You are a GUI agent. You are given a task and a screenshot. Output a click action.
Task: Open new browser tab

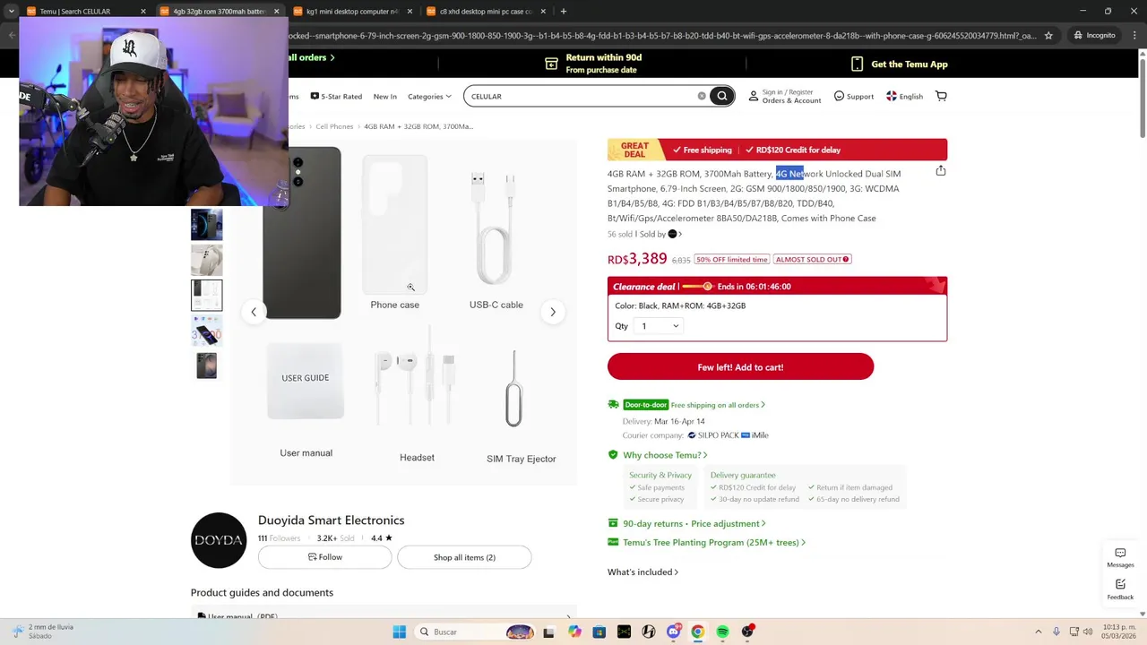(x=563, y=12)
